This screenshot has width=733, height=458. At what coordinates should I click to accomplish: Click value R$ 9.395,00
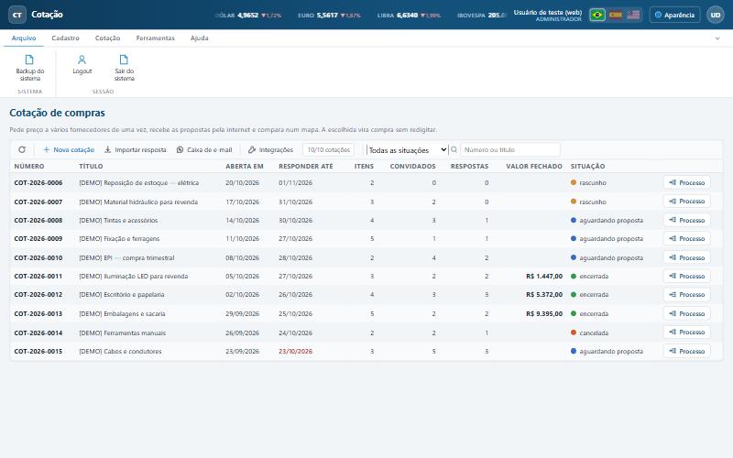pyautogui.click(x=544, y=313)
